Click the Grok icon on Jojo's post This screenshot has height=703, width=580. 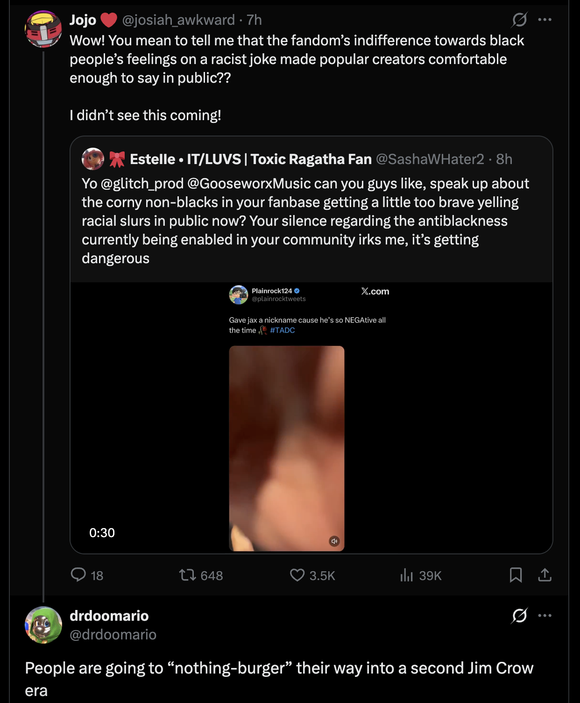click(x=519, y=20)
